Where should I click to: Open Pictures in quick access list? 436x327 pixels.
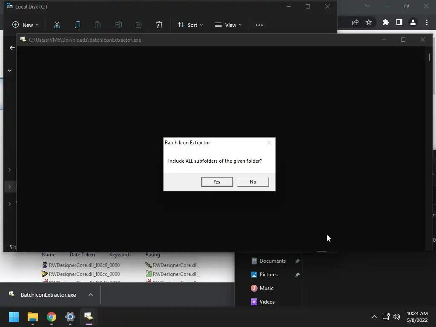click(x=268, y=275)
